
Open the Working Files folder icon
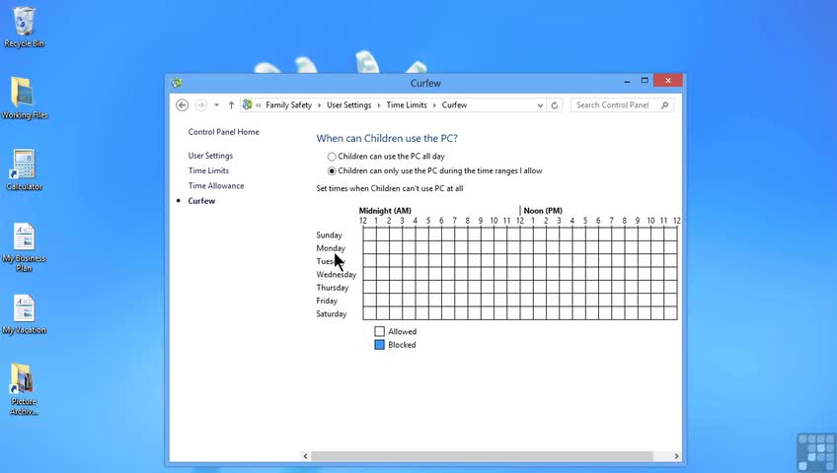[24, 98]
